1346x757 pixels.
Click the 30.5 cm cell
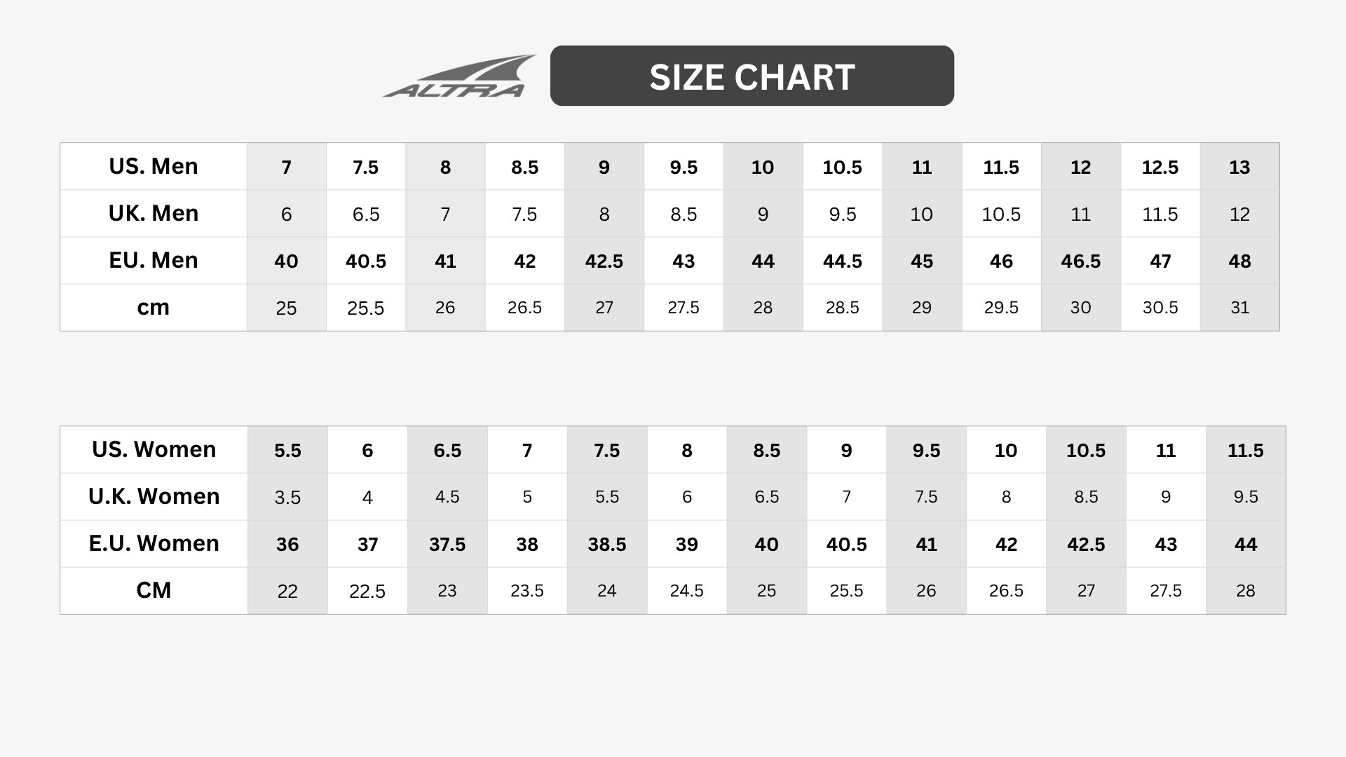click(1160, 308)
